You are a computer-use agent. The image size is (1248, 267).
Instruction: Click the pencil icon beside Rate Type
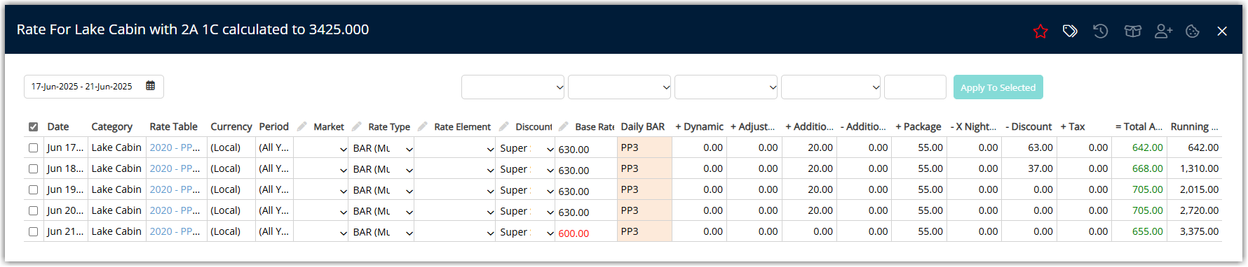[x=357, y=127]
